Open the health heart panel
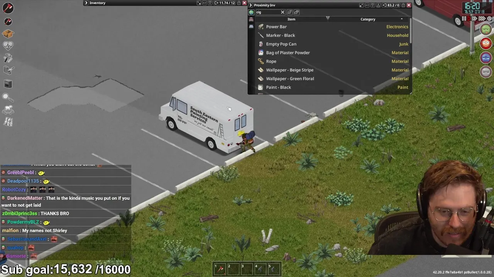Screen dimensions: 494x277 pos(8,45)
